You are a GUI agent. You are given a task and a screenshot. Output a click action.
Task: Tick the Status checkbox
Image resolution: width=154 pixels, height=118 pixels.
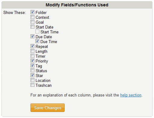(32, 70)
